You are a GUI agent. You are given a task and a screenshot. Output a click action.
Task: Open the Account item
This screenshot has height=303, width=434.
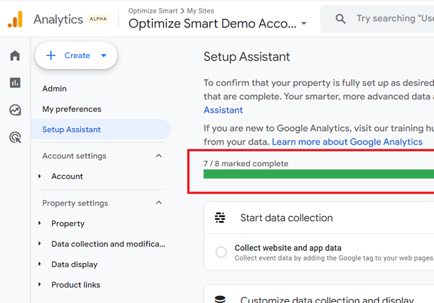point(67,176)
